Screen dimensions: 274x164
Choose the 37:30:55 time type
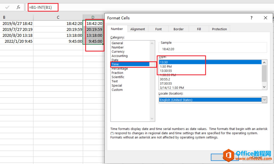pos(210,83)
